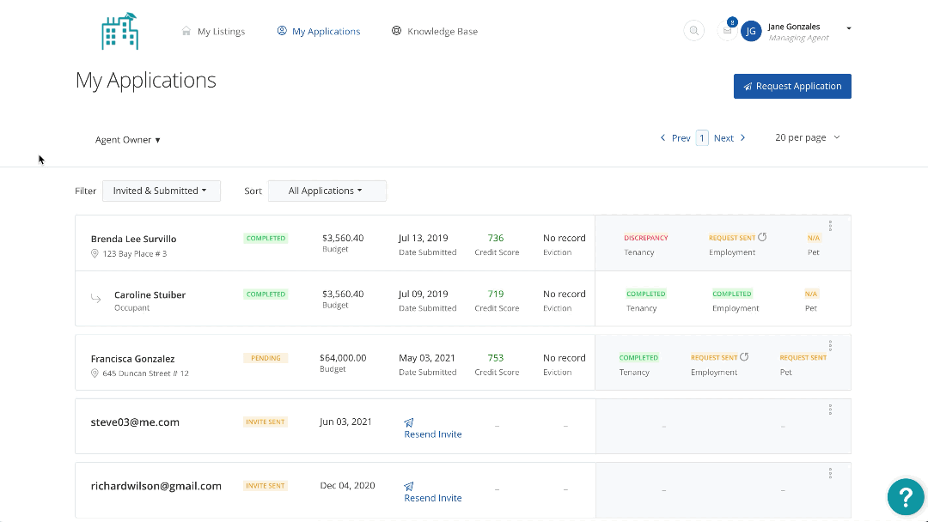Image resolution: width=928 pixels, height=522 pixels.
Task: Expand the Agent Owner dropdown
Action: 128,140
